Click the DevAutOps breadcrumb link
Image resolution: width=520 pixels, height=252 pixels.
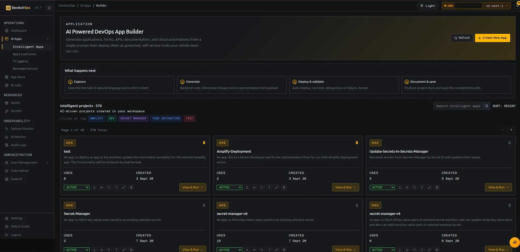[x=67, y=5]
